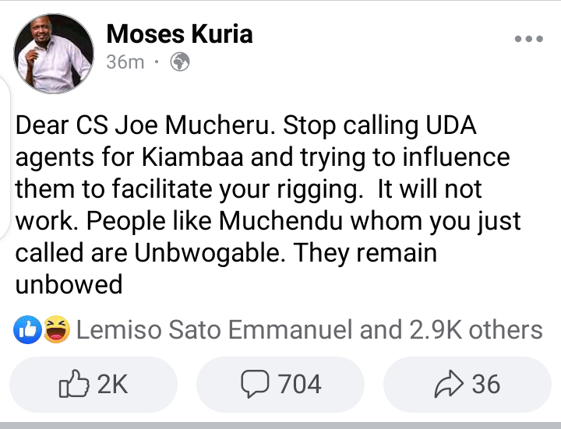Viewport: 561px width, 429px height.
Task: Click the speech bubble comment icon
Action: click(256, 385)
